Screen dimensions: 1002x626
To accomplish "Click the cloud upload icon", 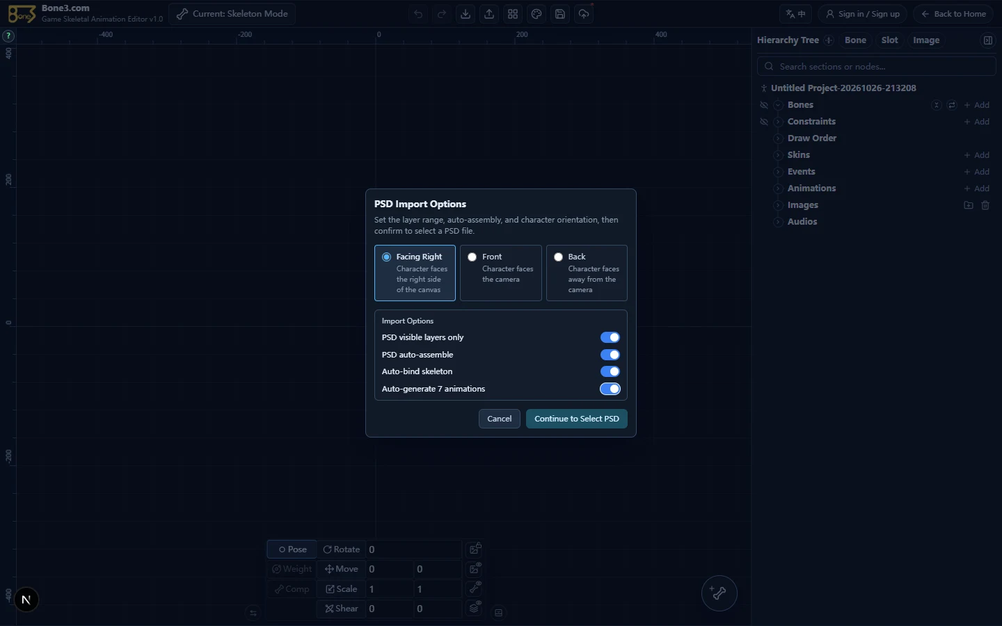I will 584,14.
